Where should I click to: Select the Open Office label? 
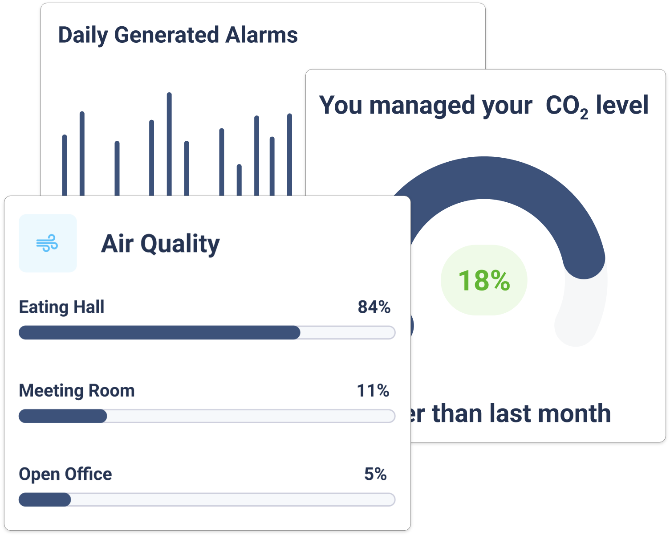pos(65,474)
